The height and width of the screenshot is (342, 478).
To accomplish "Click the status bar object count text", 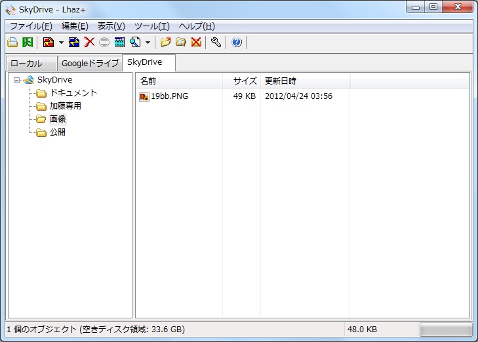I will point(96,329).
